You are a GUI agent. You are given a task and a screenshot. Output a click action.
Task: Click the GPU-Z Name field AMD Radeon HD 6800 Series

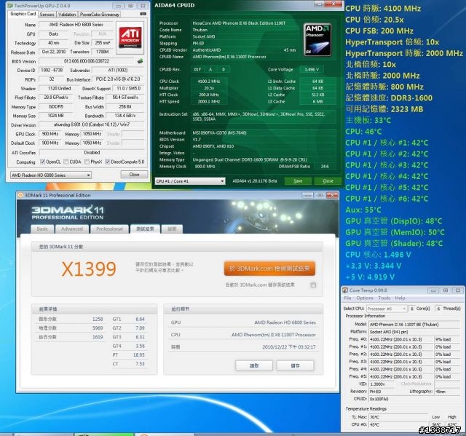pyautogui.click(x=76, y=25)
